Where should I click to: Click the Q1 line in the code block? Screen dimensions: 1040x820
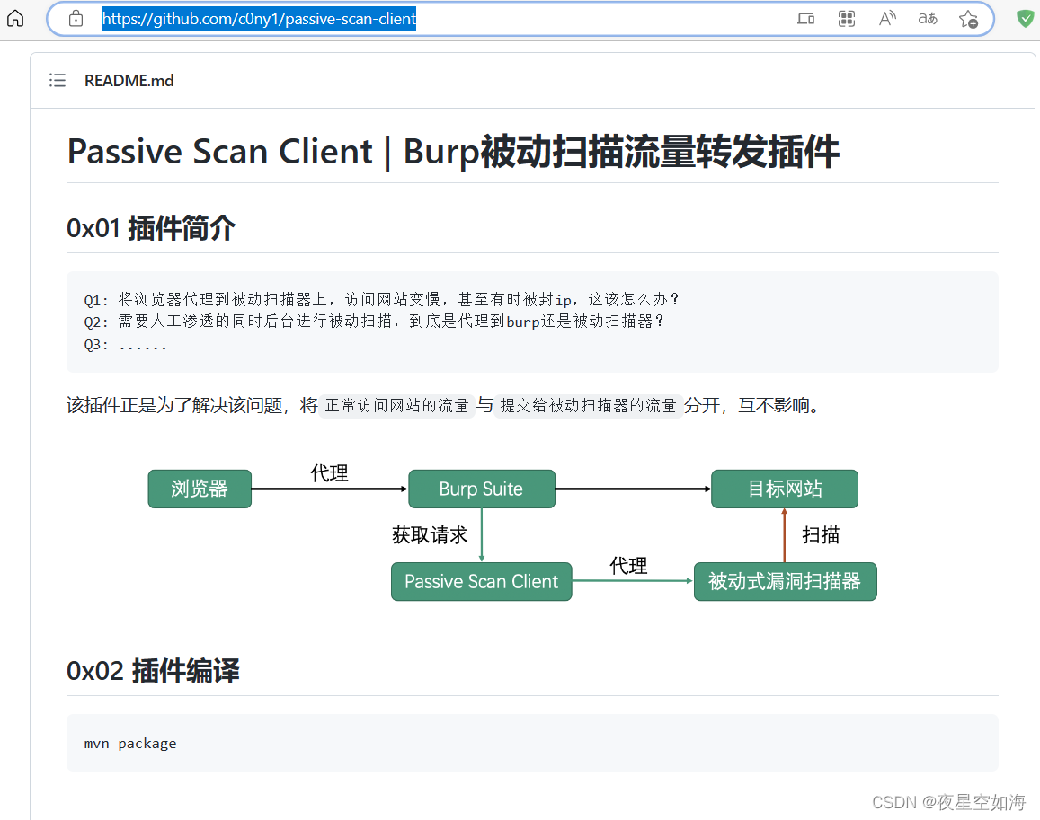381,300
